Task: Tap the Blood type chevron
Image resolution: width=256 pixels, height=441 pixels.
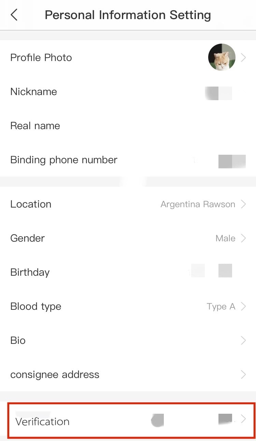Action: coord(243,306)
